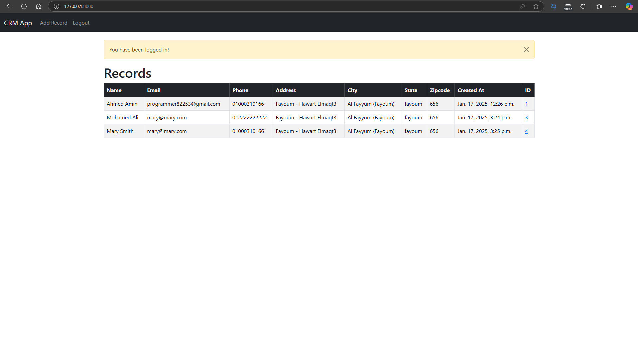Click date Jan. 17, 2025, 3:25 p.m.
Viewport: 638px width, 347px height.
coord(484,131)
